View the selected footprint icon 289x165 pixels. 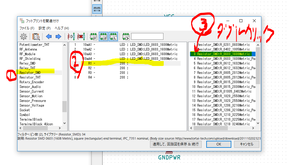click(x=36, y=37)
